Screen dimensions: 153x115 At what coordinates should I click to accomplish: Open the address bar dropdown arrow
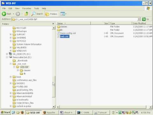pyautogui.click(x=139, y=19)
